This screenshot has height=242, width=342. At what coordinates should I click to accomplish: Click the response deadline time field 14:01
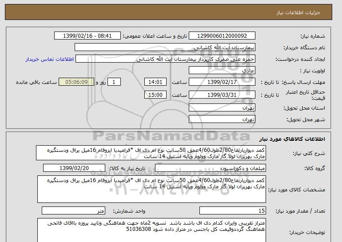click(x=155, y=82)
